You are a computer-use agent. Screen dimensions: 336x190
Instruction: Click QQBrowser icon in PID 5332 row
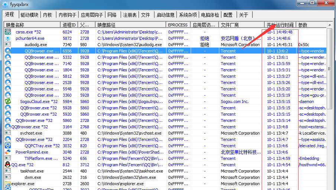(x=8, y=57)
